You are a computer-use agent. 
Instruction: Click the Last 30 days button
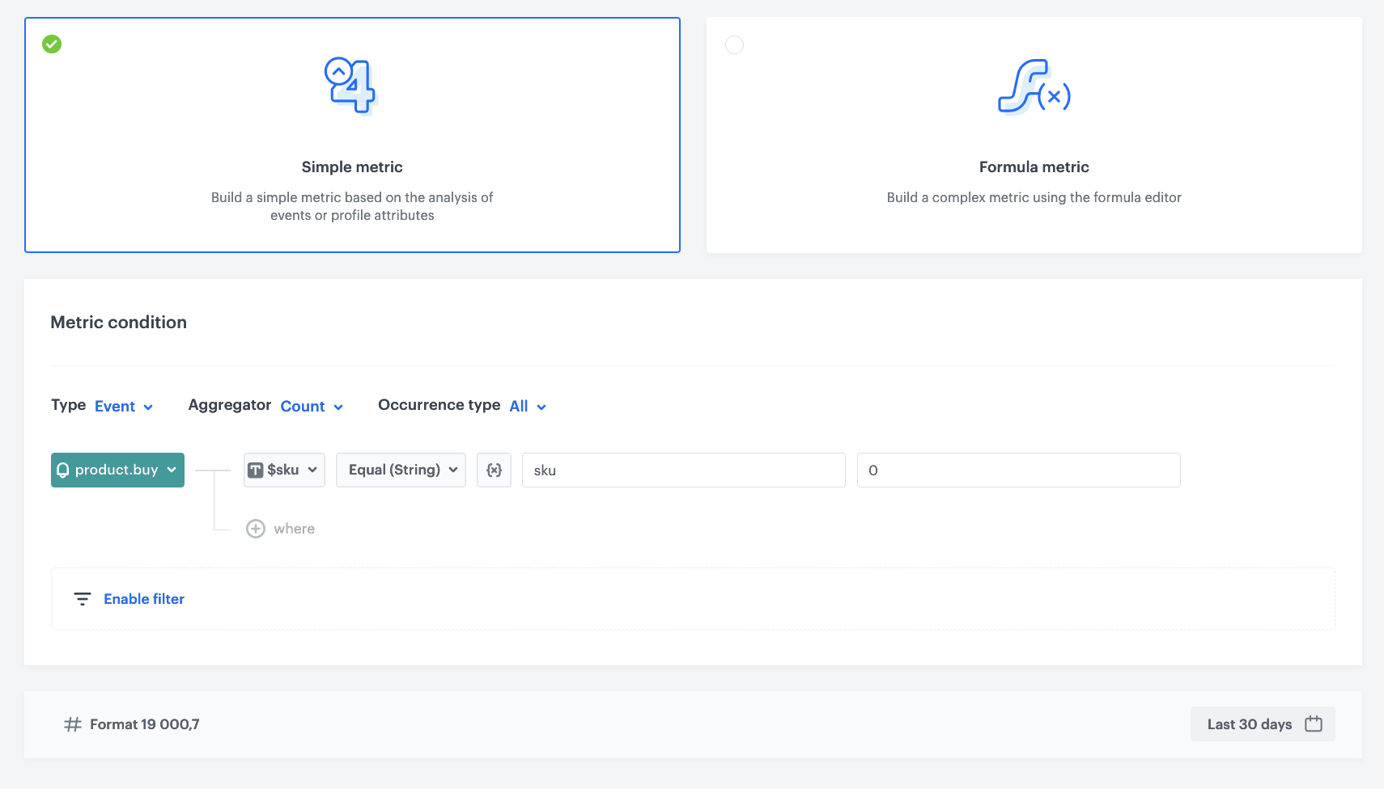tap(1250, 724)
